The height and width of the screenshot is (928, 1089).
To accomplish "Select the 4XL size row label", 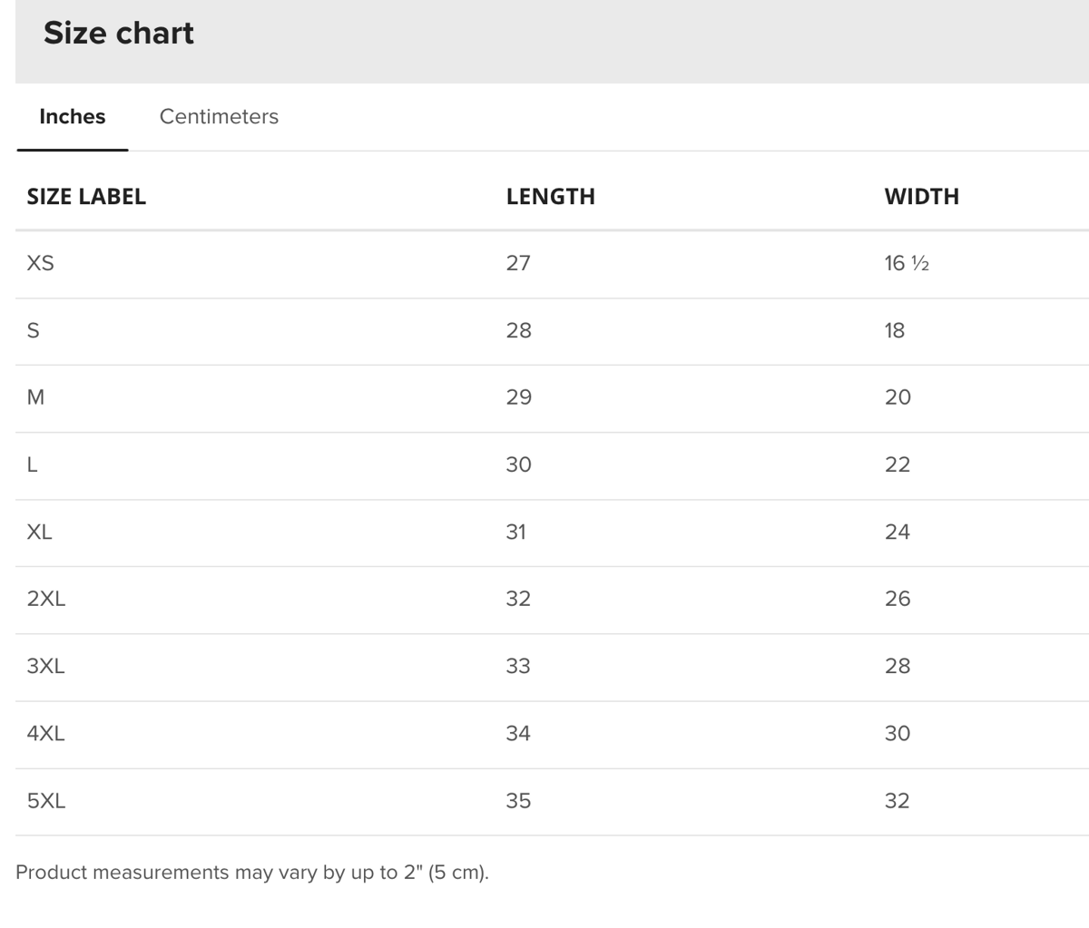I will pos(46,733).
